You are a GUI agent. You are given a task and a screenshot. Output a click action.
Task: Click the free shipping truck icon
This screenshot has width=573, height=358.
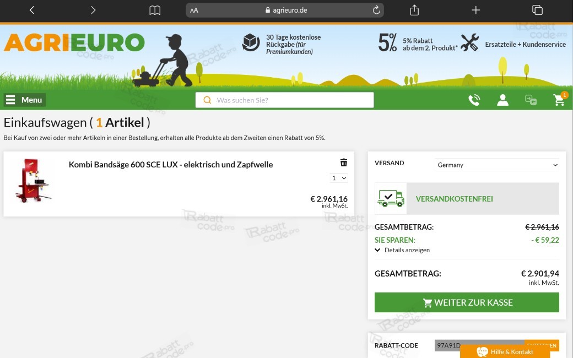coord(391,198)
